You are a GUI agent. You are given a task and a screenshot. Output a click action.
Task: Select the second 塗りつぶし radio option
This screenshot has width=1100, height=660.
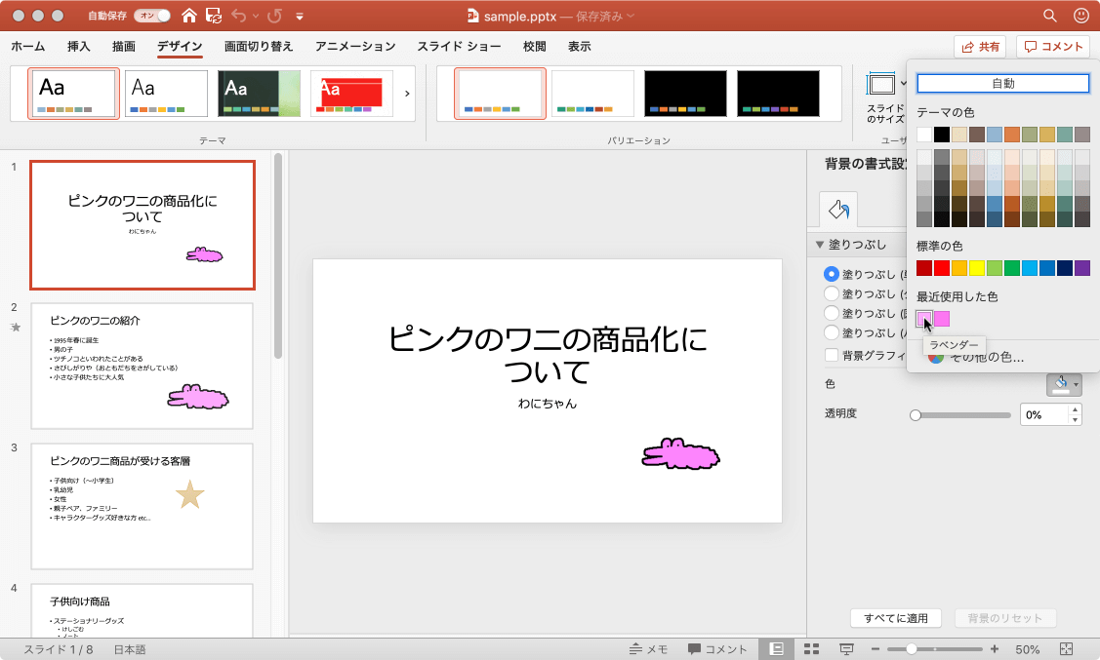[832, 293]
